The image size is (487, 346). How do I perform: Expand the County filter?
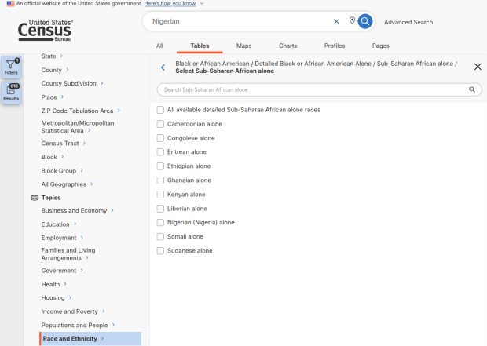pos(55,70)
